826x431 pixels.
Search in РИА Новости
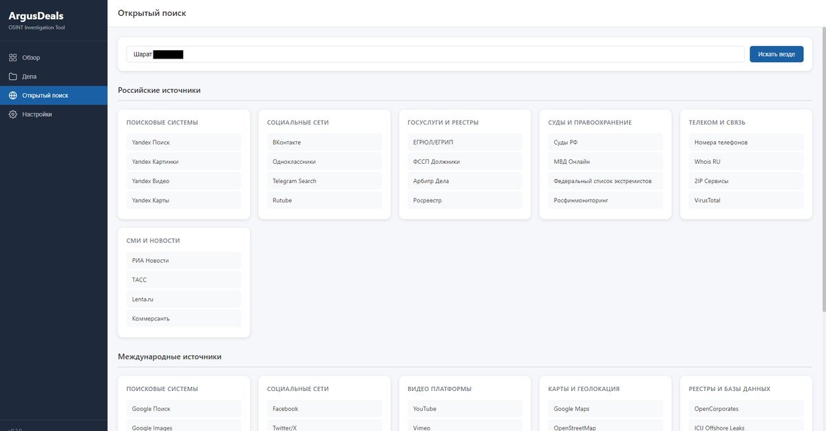[183, 261]
